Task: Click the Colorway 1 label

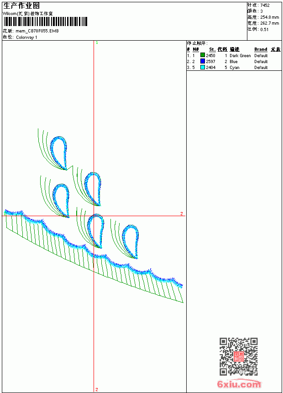Action: click(26, 37)
